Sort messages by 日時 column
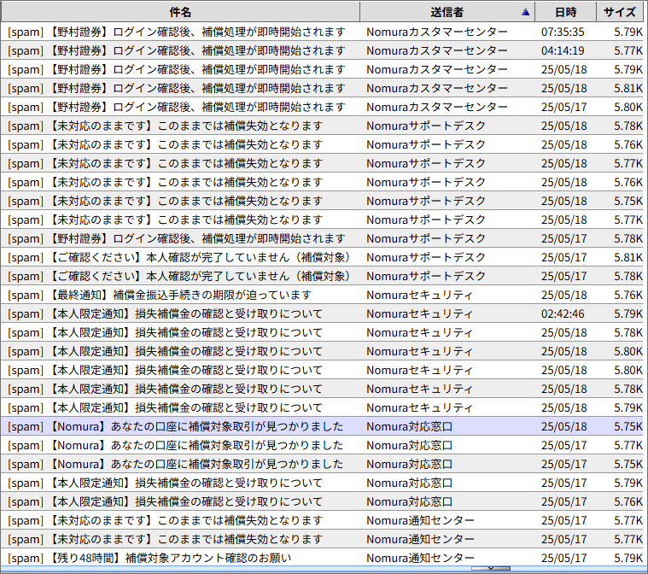Image resolution: width=648 pixels, height=574 pixels. coord(565,12)
